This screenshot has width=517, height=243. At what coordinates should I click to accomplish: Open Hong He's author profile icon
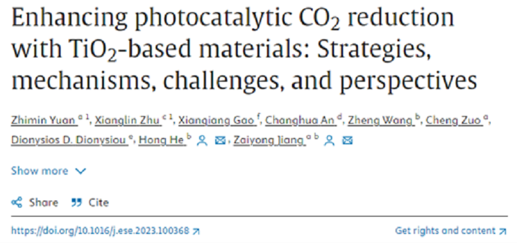pyautogui.click(x=202, y=141)
